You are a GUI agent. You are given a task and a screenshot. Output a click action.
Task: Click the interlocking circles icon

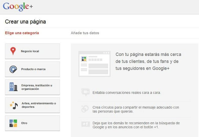pos(85,109)
